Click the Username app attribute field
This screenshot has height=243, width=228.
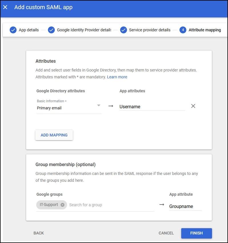152,107
